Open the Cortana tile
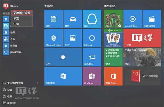 (92, 38)
